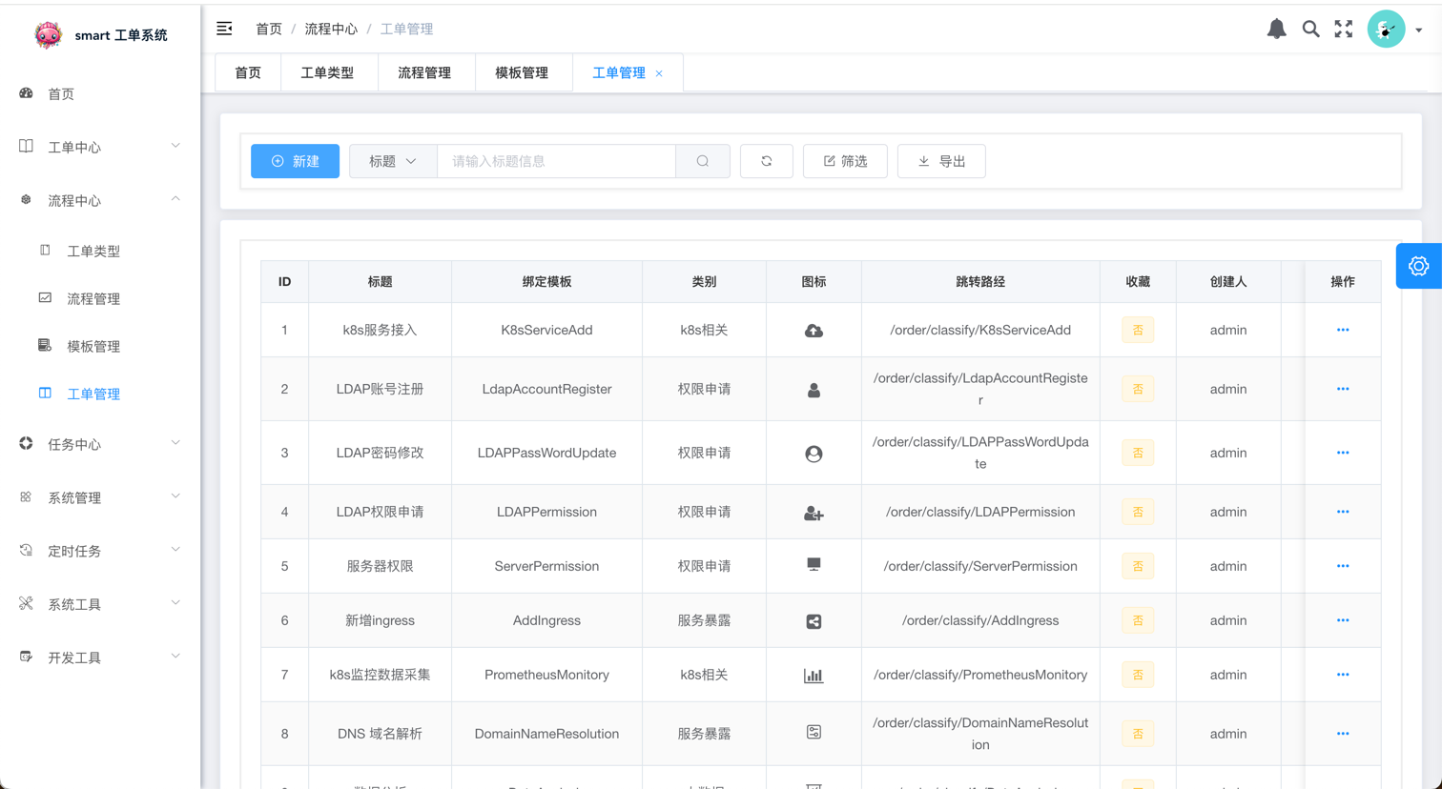
Task: Open more actions for LDAP账号注册 row
Action: point(1343,389)
